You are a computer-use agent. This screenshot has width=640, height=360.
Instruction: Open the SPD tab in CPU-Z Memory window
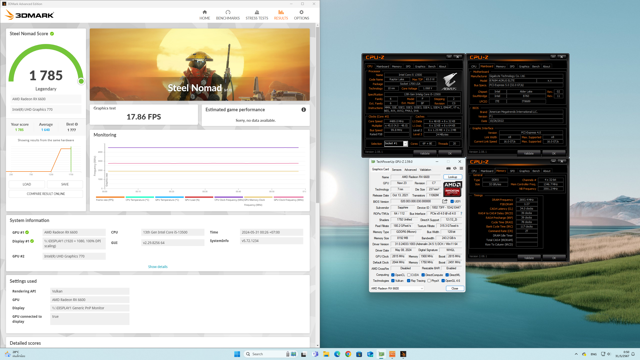pyautogui.click(x=512, y=171)
